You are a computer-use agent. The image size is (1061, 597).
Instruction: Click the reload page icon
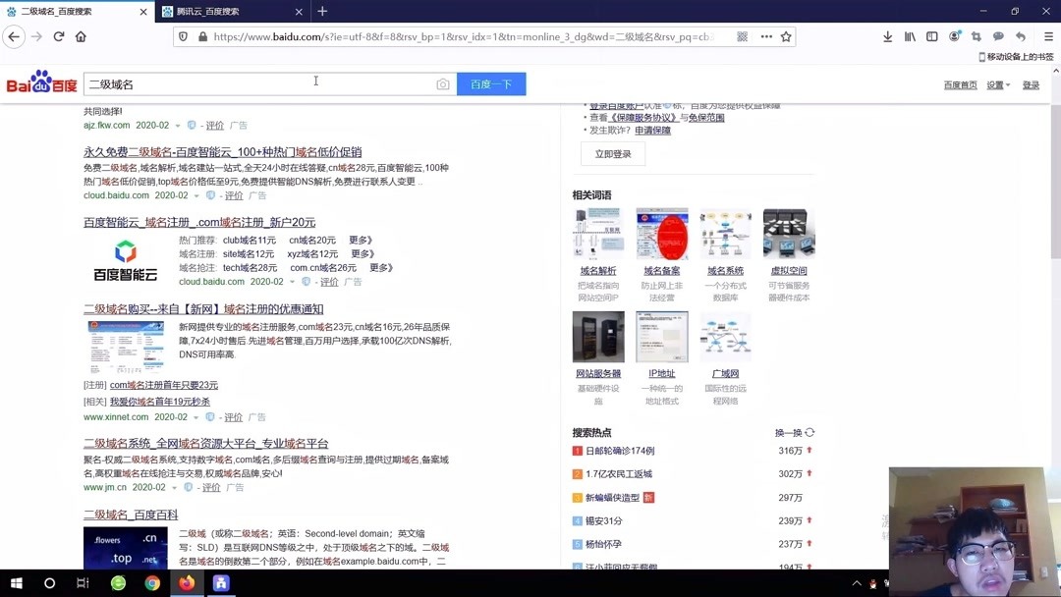click(x=59, y=35)
